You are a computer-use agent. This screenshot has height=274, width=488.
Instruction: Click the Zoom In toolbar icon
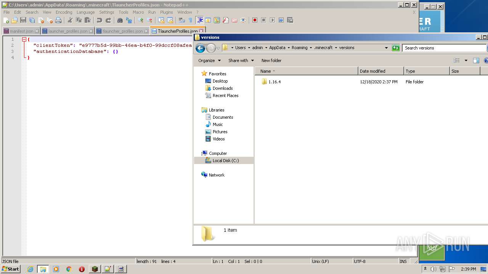(x=141, y=20)
